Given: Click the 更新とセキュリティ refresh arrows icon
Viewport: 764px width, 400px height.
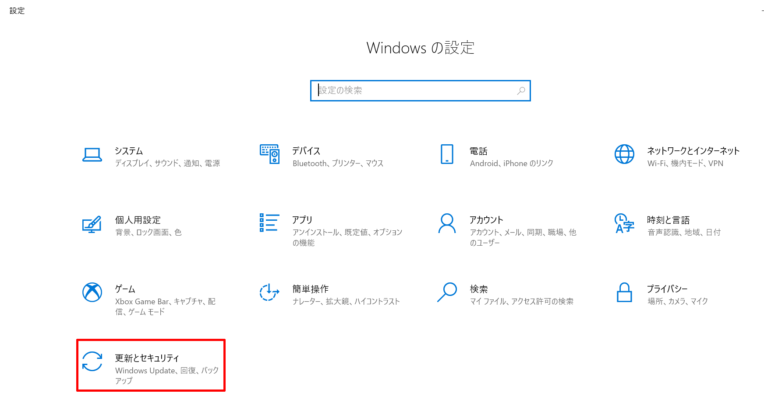Looking at the screenshot, I should [x=92, y=361].
